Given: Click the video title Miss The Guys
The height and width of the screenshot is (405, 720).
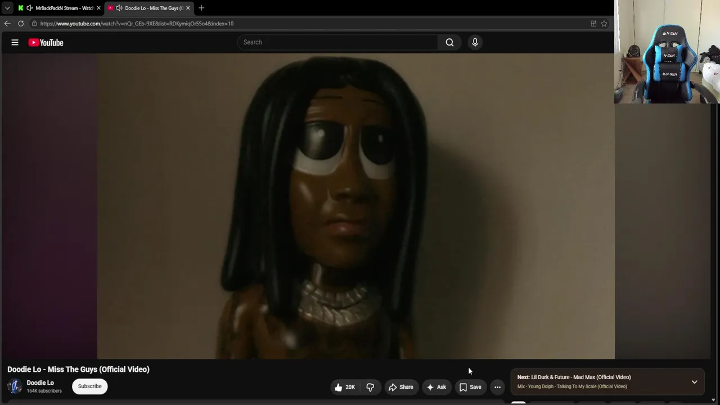Looking at the screenshot, I should point(78,370).
